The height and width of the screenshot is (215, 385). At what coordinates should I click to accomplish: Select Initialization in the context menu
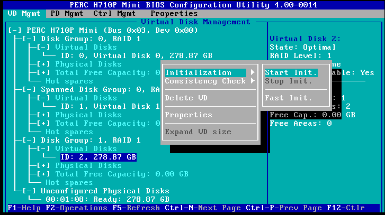coord(206,73)
